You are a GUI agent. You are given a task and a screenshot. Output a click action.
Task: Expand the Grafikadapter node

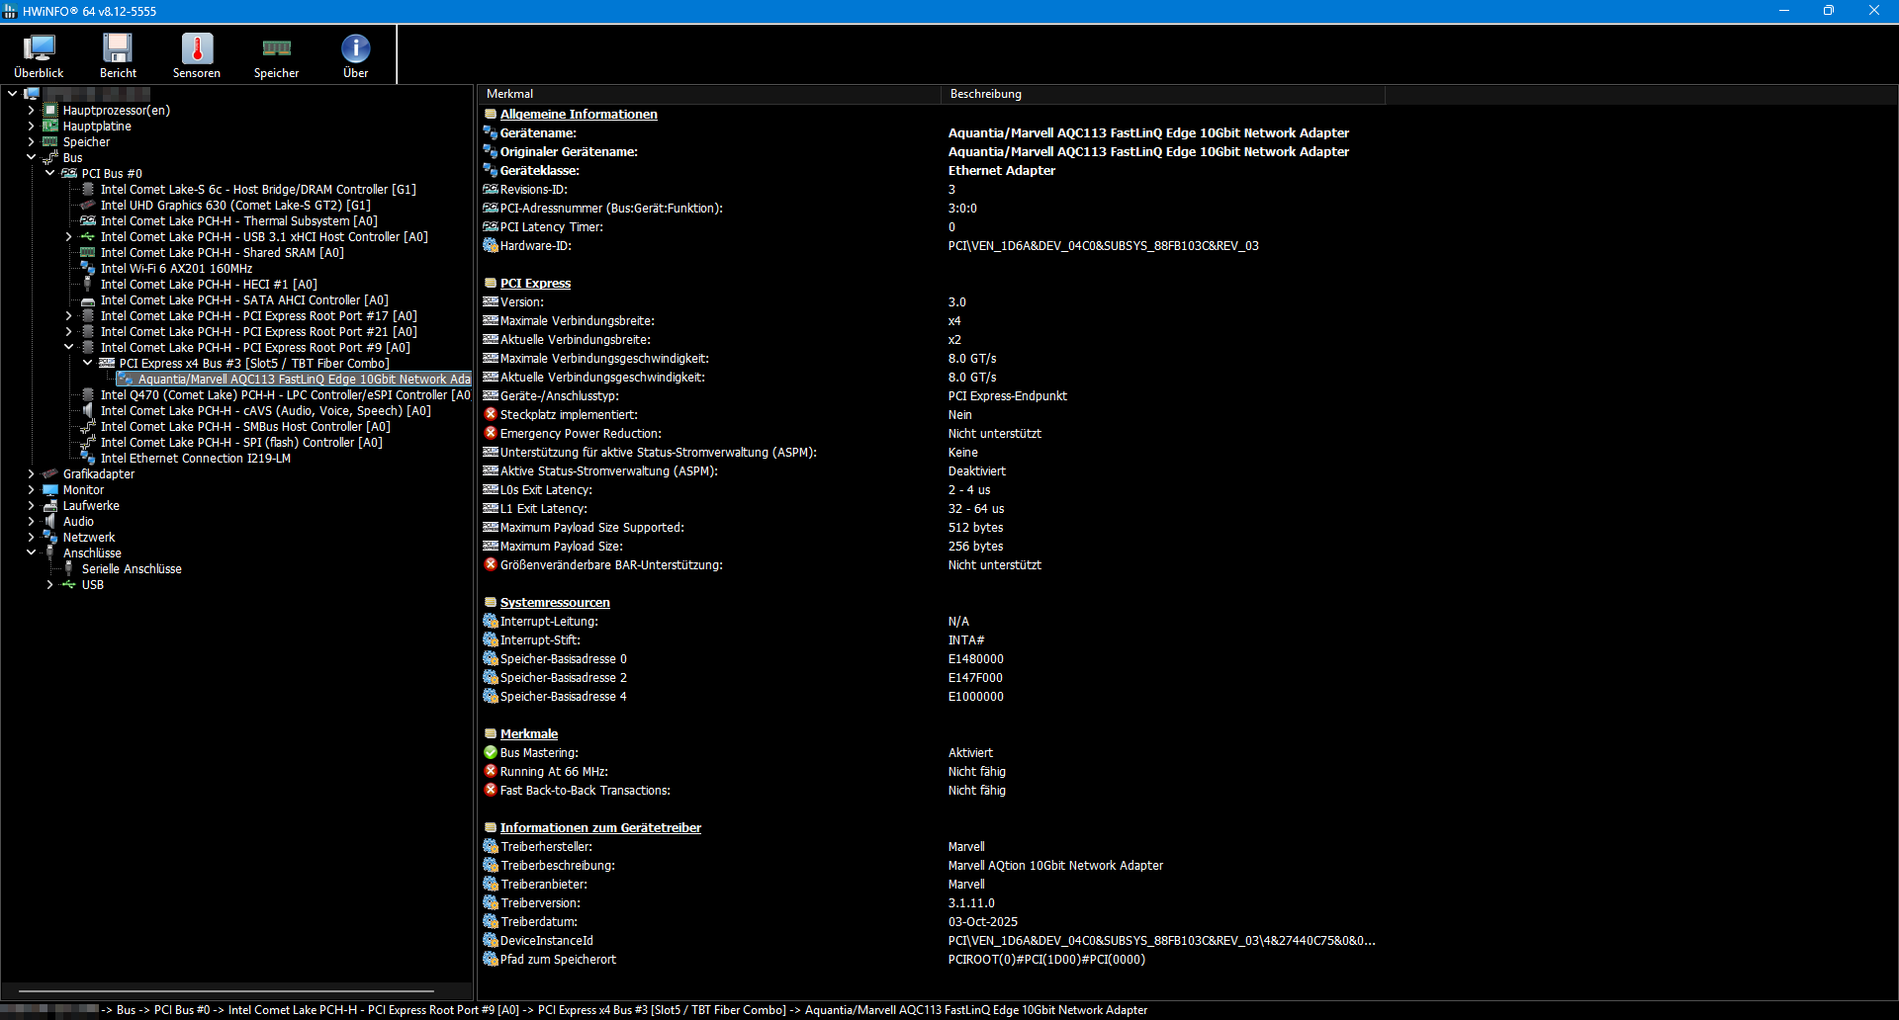31,474
